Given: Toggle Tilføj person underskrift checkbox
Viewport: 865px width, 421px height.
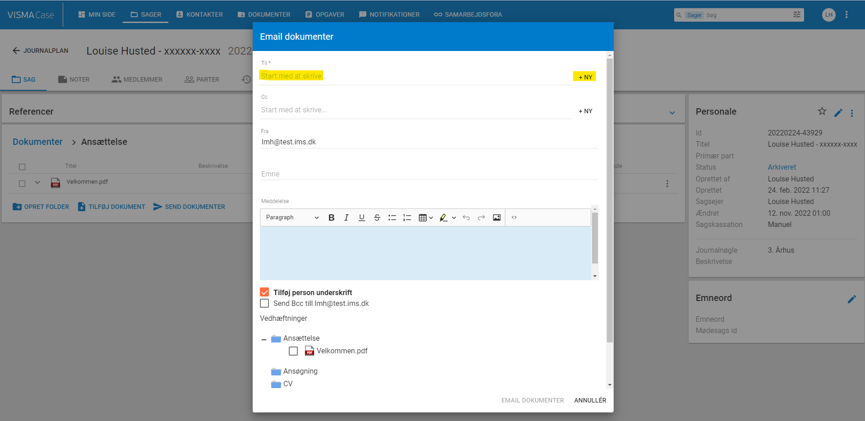Looking at the screenshot, I should pos(264,292).
